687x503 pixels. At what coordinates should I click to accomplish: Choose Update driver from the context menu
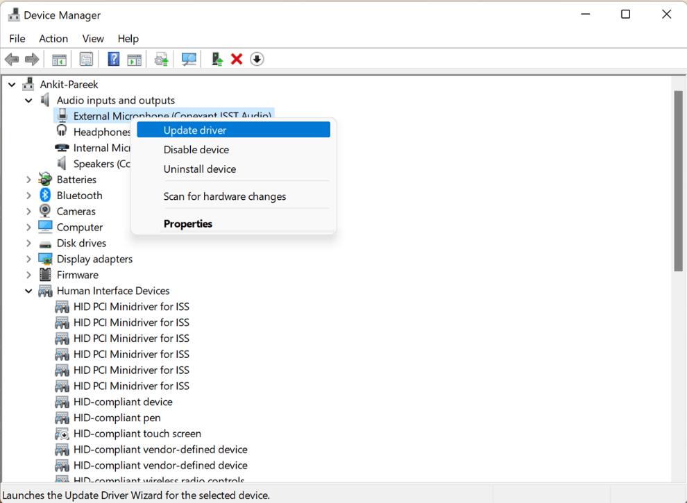tap(234, 130)
